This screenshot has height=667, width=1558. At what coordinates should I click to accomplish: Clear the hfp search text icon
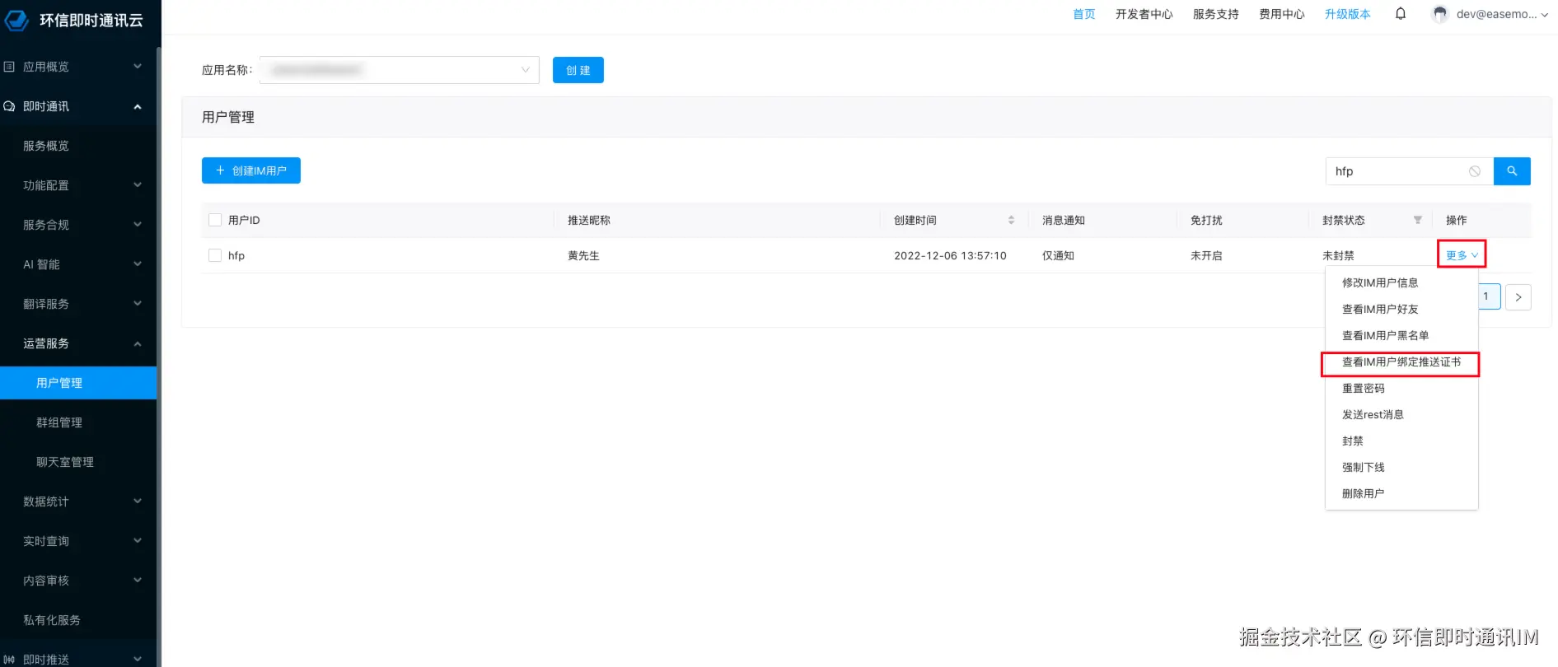tap(1474, 171)
